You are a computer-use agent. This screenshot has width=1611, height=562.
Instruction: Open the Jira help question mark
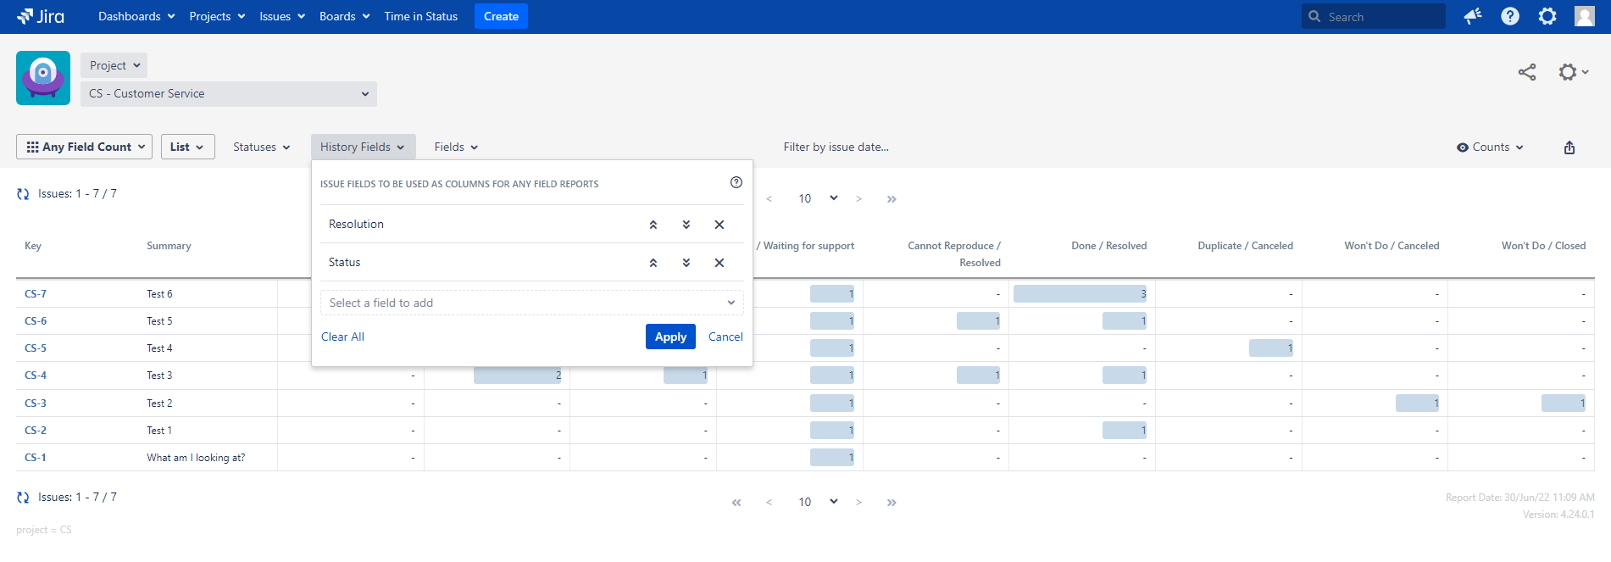click(1509, 16)
